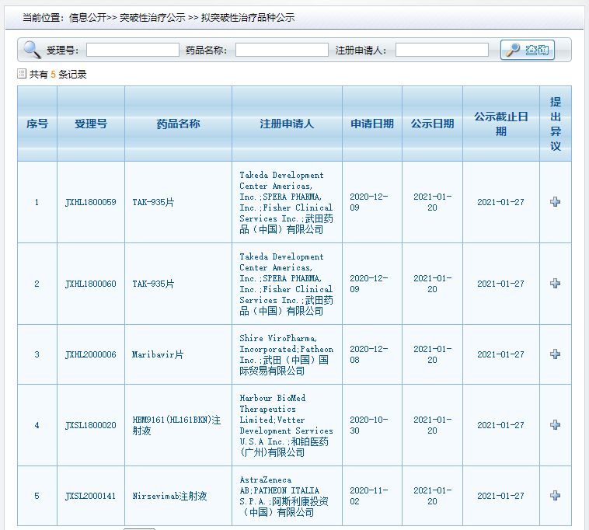Click the 查询 search button
This screenshot has height=530, width=589.
[x=528, y=50]
